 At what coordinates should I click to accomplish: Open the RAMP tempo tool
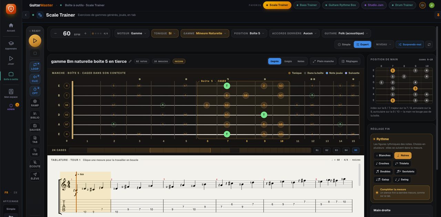click(x=35, y=103)
